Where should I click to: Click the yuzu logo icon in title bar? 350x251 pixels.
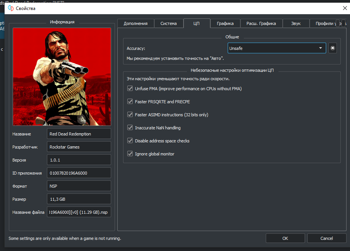(10, 8)
